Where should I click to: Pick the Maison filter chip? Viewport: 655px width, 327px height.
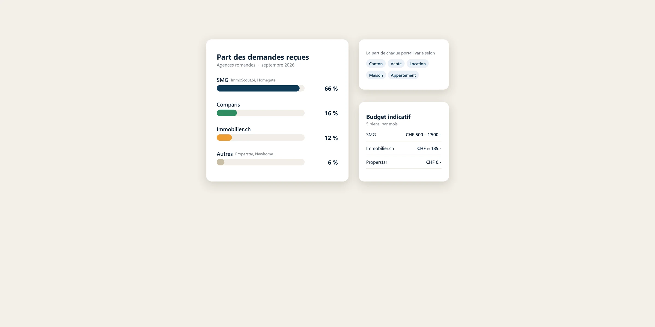coord(376,75)
